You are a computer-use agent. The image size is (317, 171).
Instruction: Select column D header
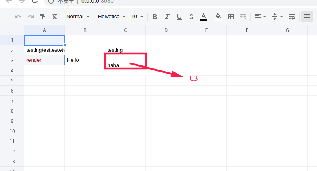[x=166, y=30]
